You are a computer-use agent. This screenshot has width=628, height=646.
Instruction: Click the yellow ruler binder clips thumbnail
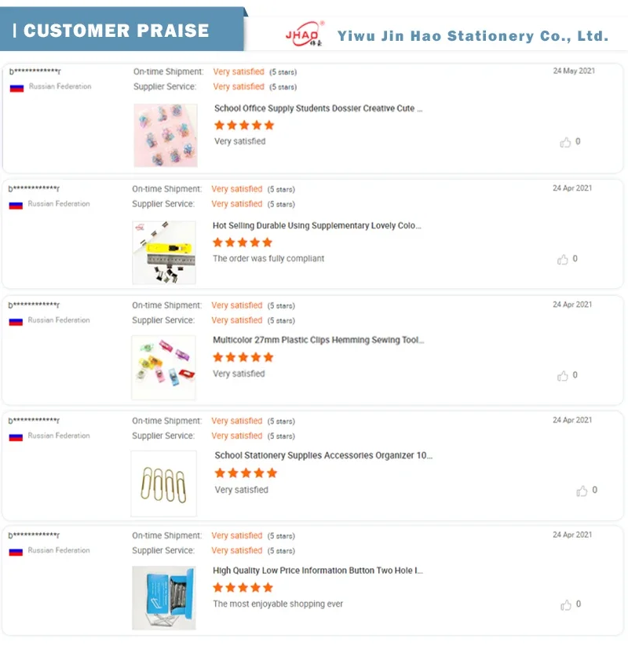pyautogui.click(x=163, y=252)
